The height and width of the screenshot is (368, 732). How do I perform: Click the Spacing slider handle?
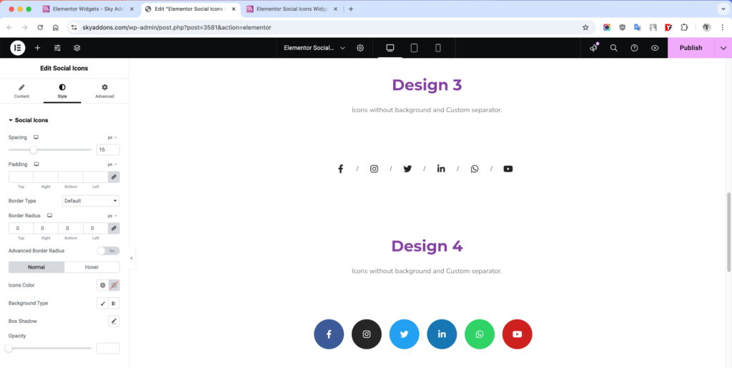click(33, 150)
